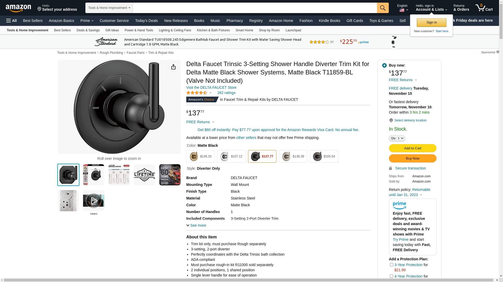503x282 pixels.
Task: Select the $146.33 gold color swatch
Action: click(x=200, y=156)
